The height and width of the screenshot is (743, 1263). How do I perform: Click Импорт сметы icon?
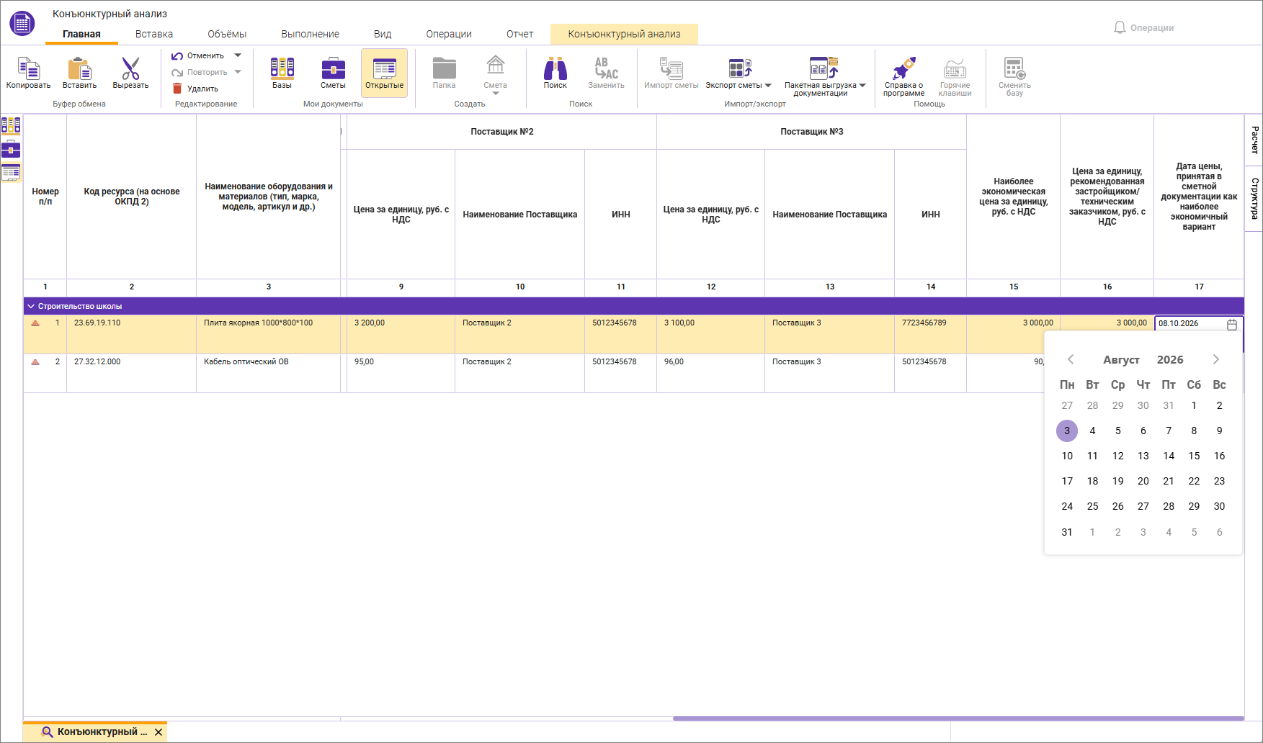pos(671,68)
